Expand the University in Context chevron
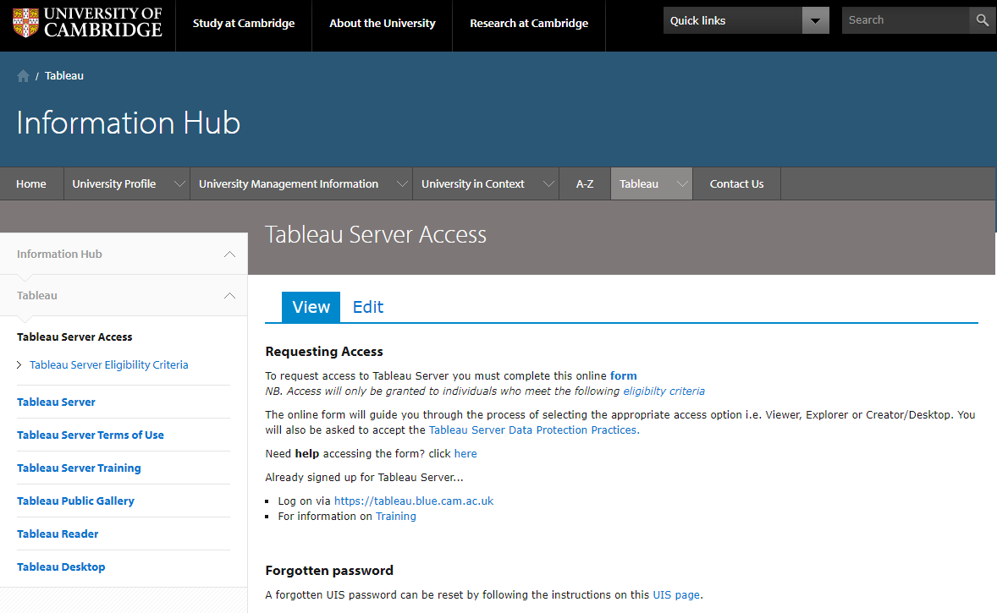The width and height of the screenshot is (997, 613). (548, 184)
